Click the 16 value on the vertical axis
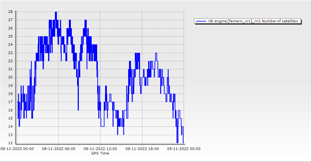 pyautogui.click(x=10, y=110)
